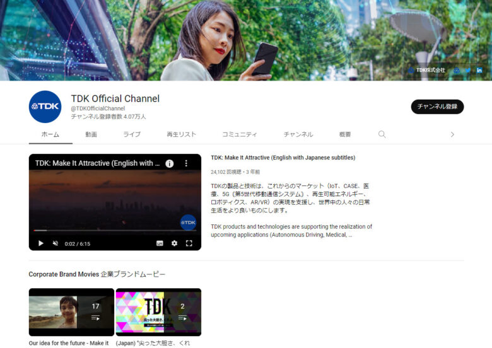Open video player settings gear

175,243
